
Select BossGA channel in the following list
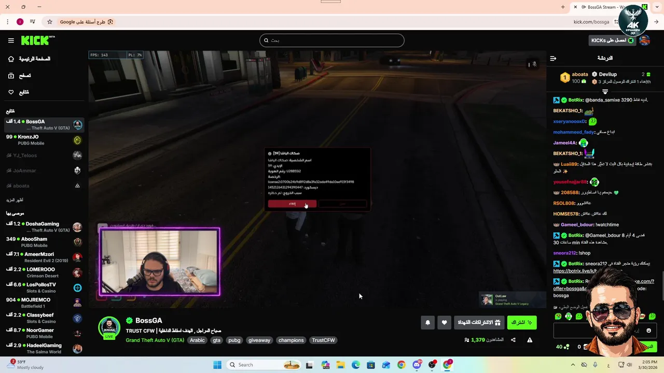coord(44,124)
